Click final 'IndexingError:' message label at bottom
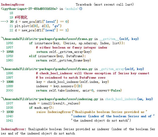The height and width of the screenshot is (137, 158). click(13, 129)
